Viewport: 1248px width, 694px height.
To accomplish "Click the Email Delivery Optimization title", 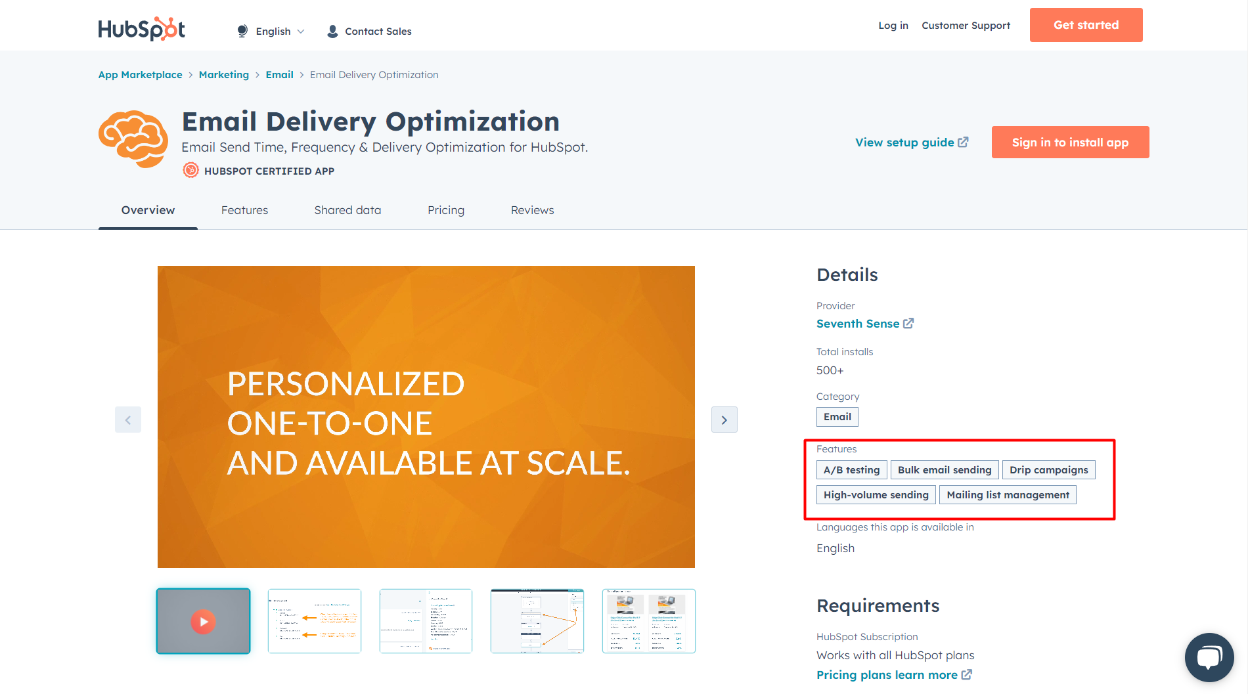I will [x=370, y=121].
